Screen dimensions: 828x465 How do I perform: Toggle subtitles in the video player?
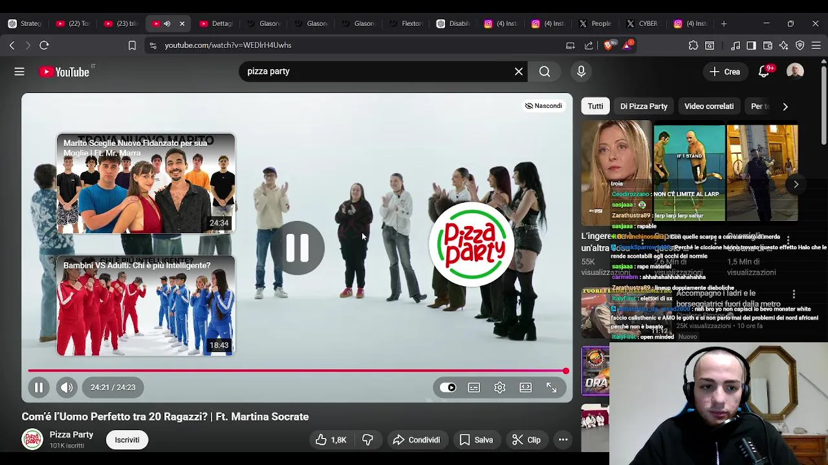(x=474, y=387)
